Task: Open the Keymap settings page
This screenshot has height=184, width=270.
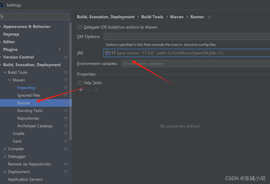Action: [x=11, y=34]
